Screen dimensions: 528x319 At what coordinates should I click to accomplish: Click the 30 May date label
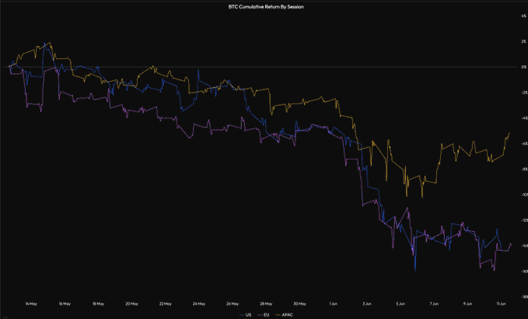[299, 304]
